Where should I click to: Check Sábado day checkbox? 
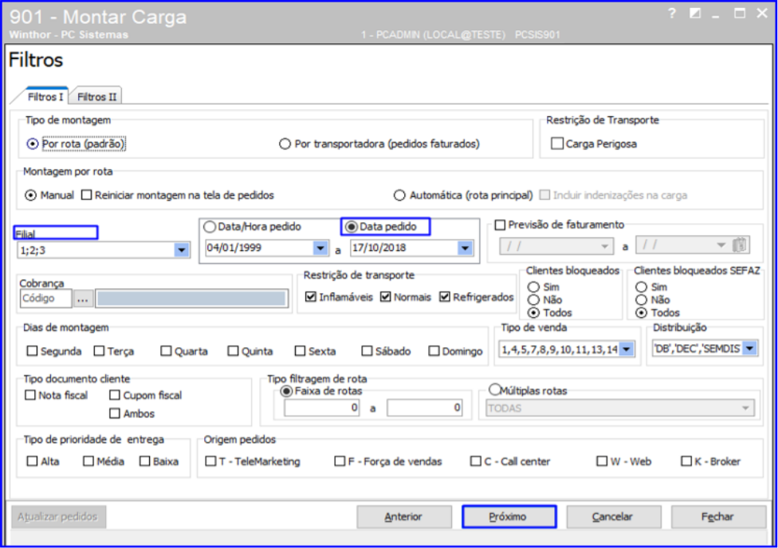tap(367, 351)
